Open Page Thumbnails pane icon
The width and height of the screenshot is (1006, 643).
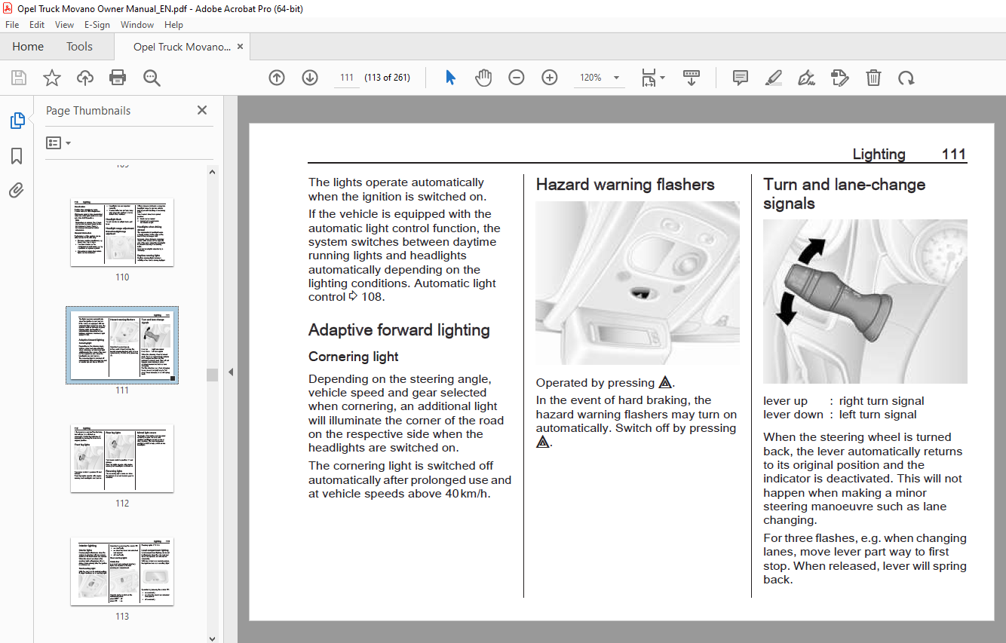17,121
